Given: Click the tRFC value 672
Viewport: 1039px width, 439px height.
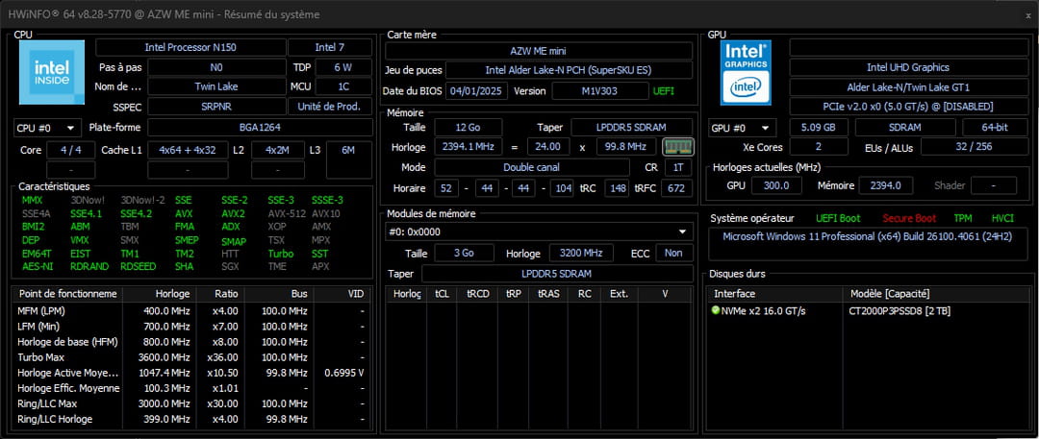Looking at the screenshot, I should coord(676,188).
